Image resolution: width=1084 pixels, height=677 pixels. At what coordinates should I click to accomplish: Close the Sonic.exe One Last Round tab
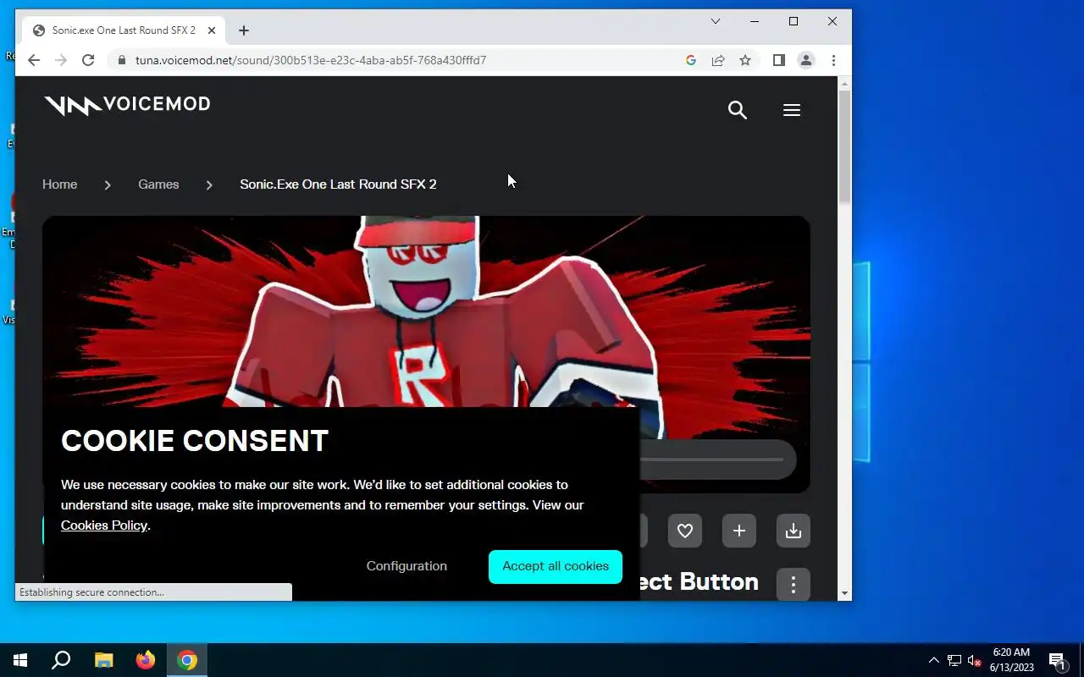coord(212,30)
